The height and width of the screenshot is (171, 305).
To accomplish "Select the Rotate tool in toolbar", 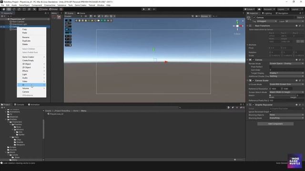I will [14, 9].
